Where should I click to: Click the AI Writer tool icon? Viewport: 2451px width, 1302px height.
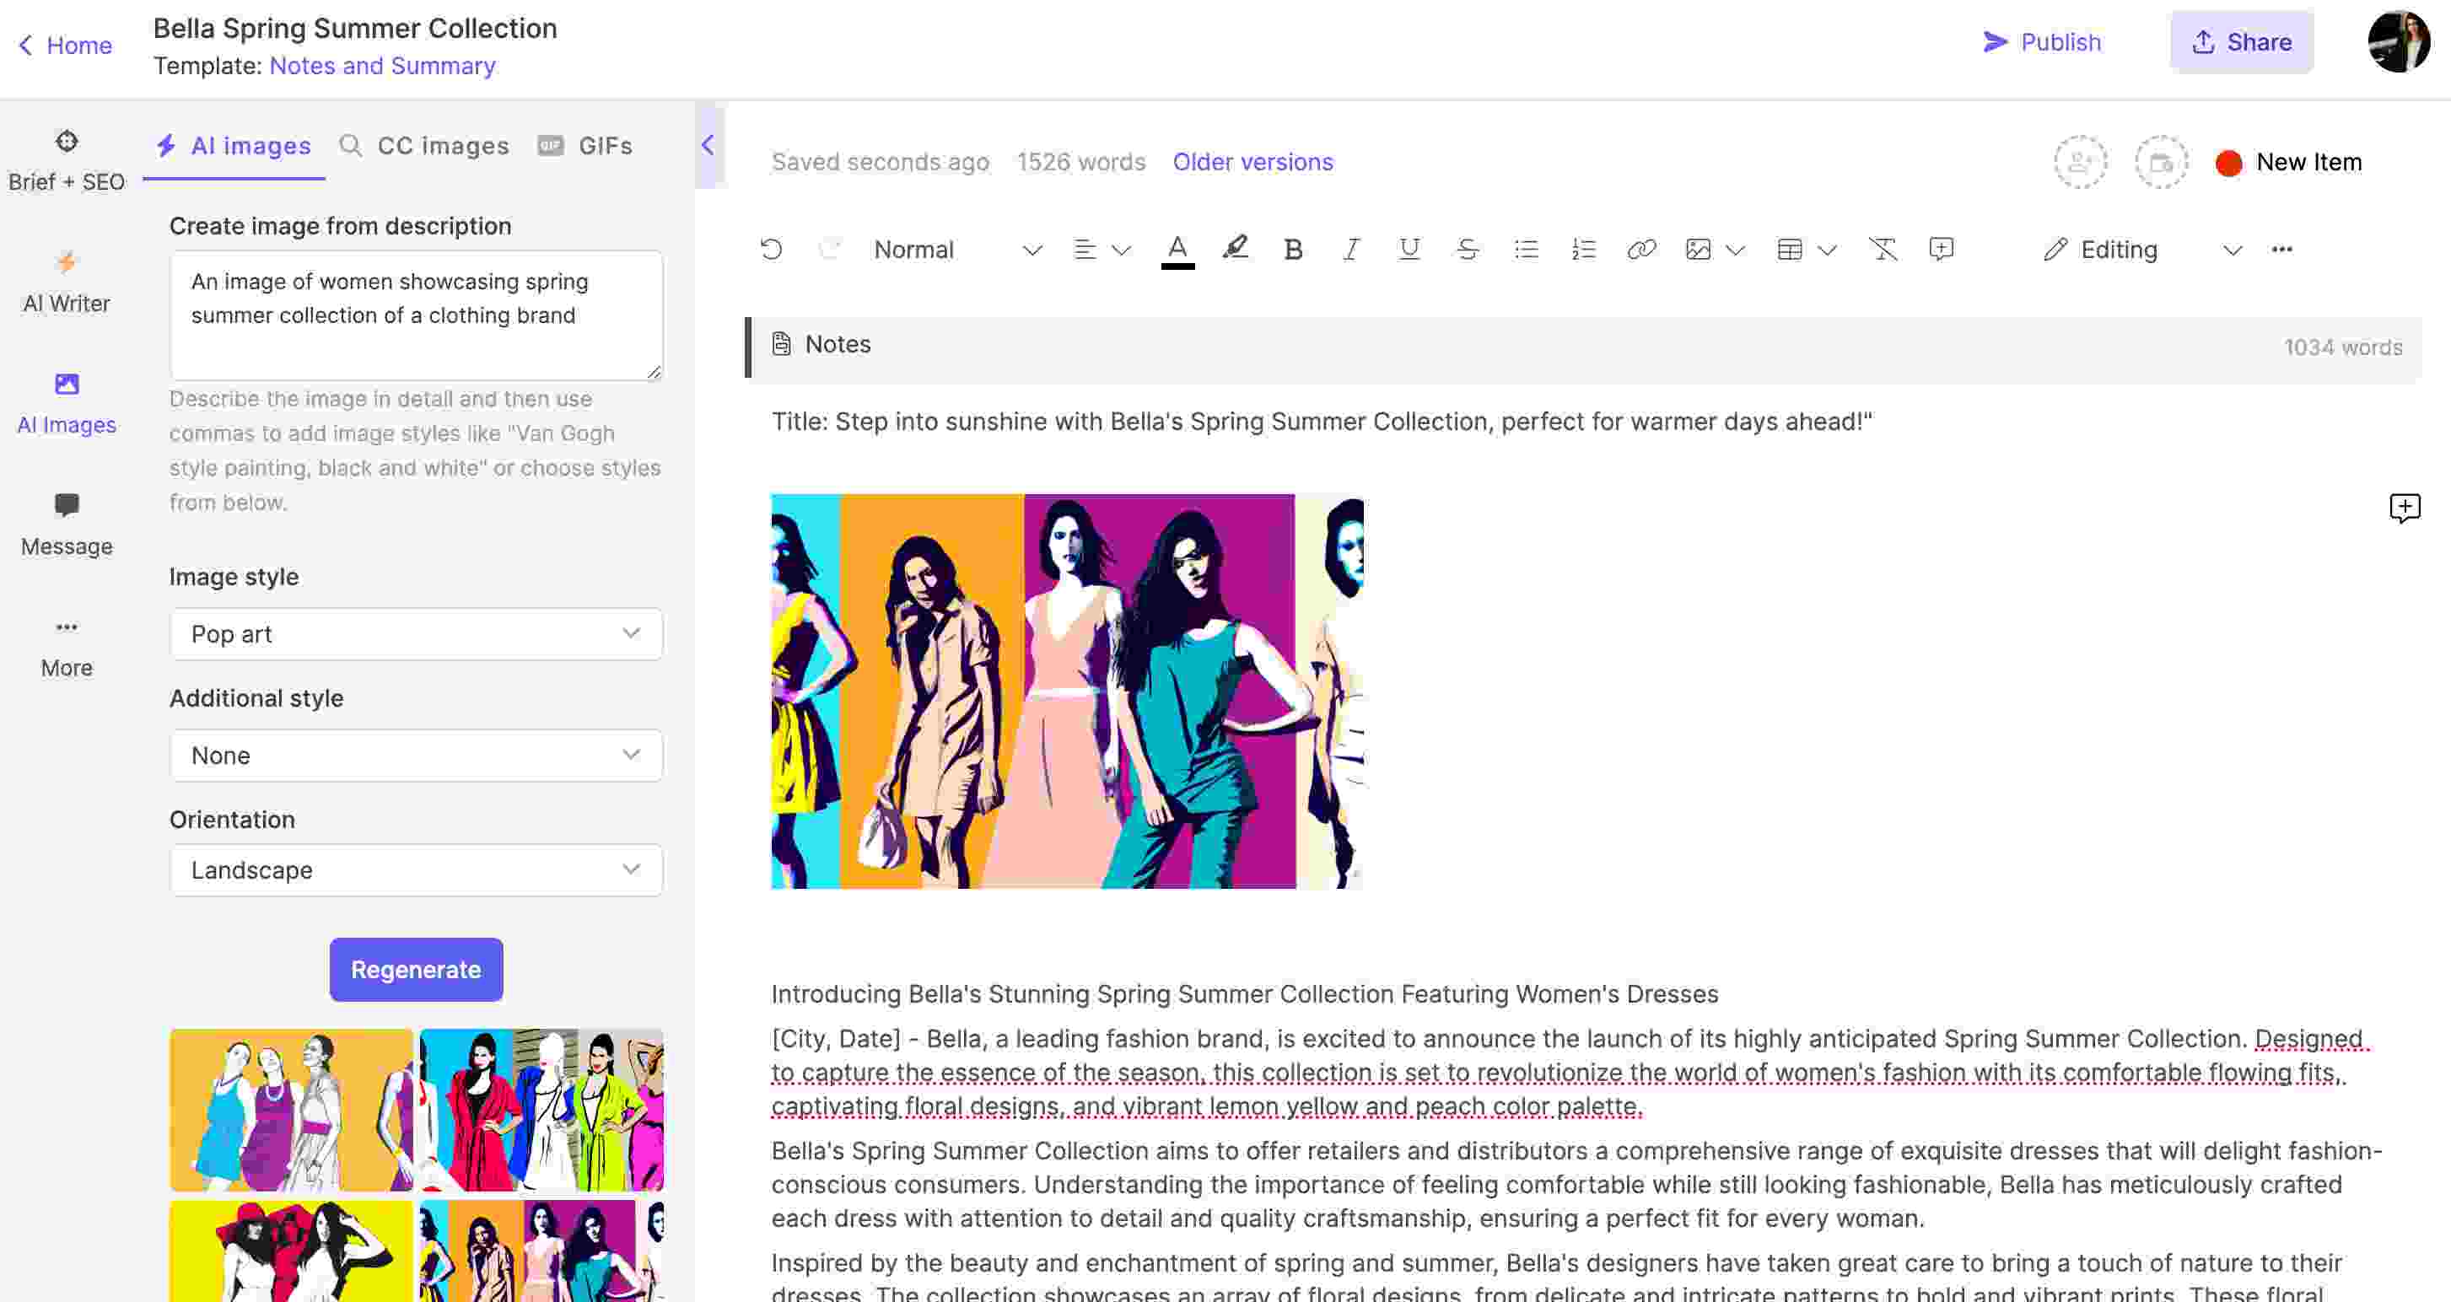(x=65, y=262)
